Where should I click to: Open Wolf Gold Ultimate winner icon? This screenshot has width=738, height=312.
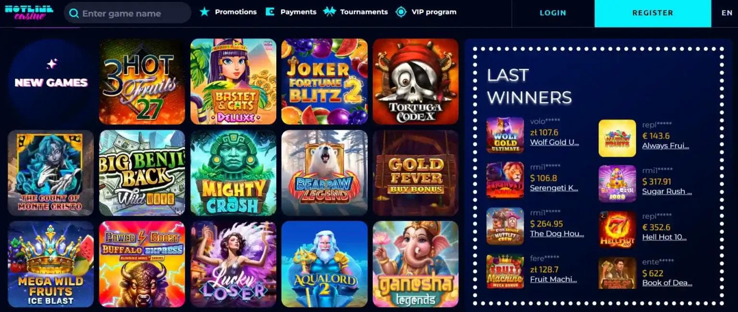[x=505, y=135]
